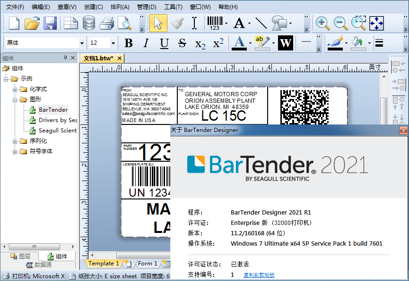Open database connection setup icon
The image size is (409, 281).
coord(89,23)
